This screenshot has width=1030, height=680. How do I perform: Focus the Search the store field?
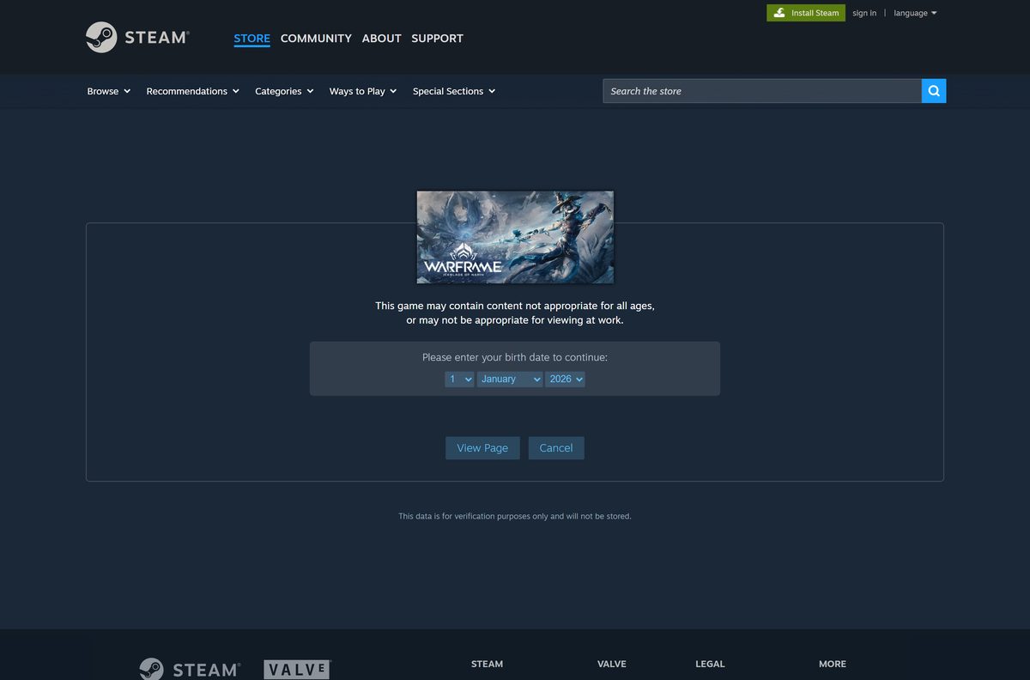pyautogui.click(x=762, y=91)
